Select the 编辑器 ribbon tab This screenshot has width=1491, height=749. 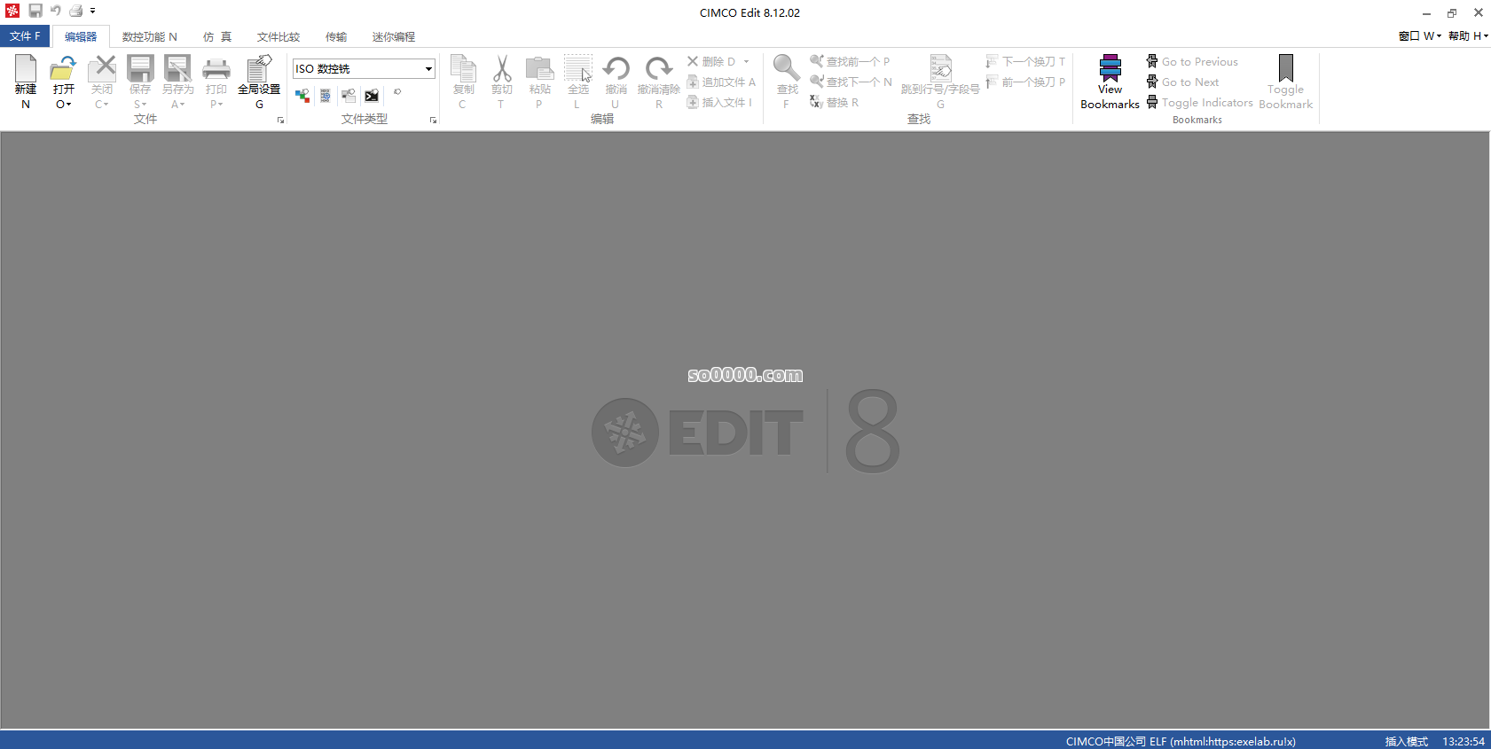pyautogui.click(x=81, y=36)
